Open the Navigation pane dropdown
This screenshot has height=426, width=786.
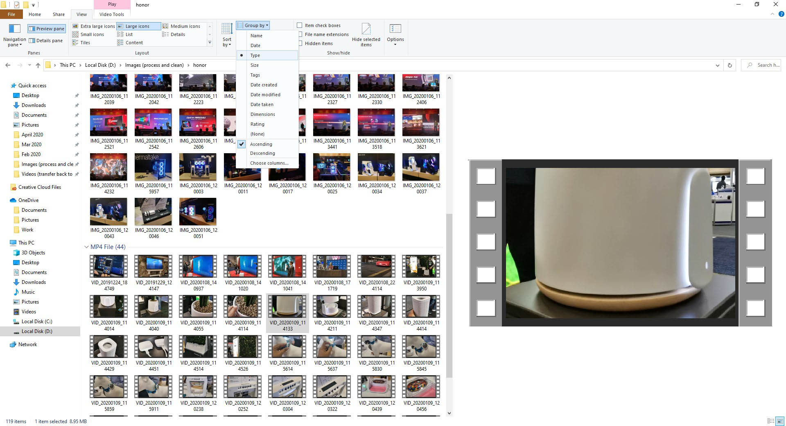pos(14,35)
